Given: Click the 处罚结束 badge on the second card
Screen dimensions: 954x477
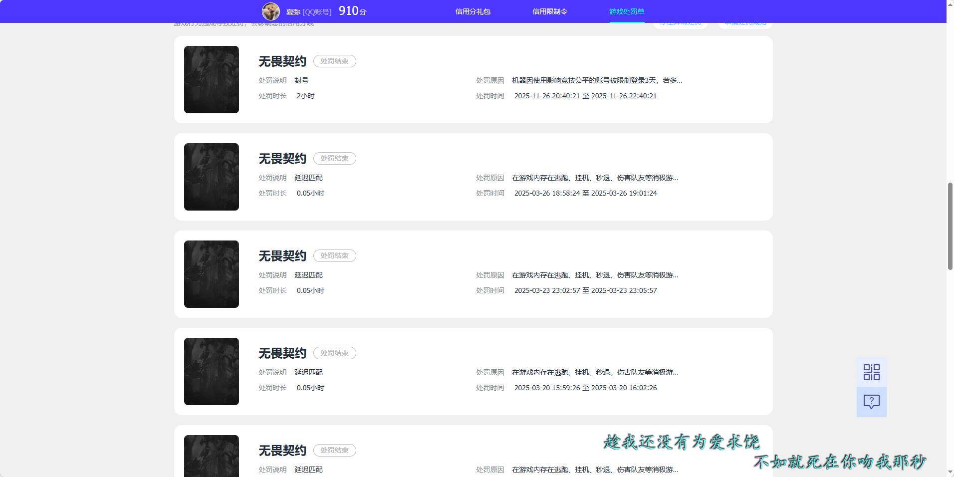Looking at the screenshot, I should click(334, 158).
